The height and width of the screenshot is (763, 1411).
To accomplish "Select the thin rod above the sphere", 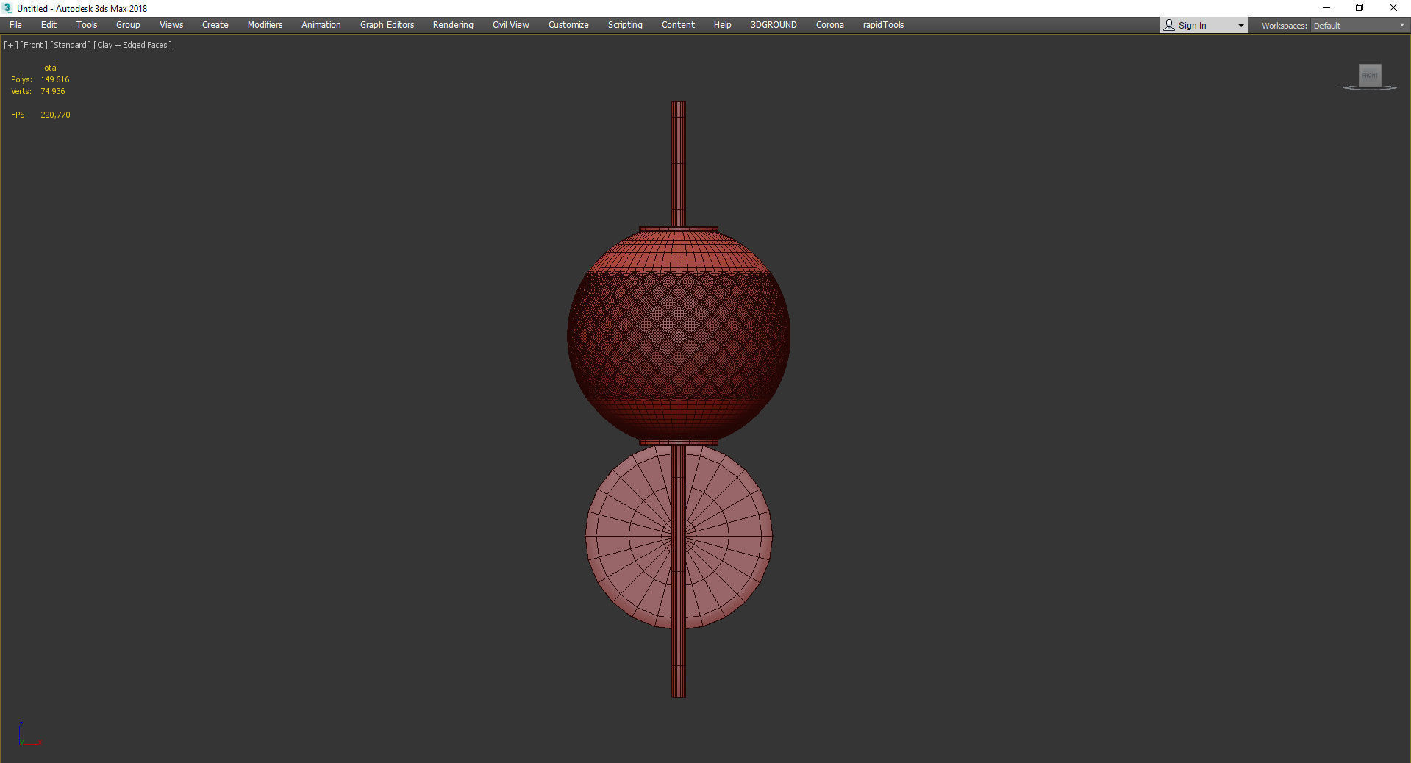I will click(x=679, y=163).
